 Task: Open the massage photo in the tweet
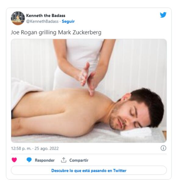(89, 91)
